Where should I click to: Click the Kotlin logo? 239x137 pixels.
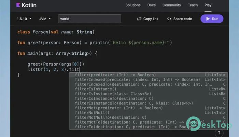26,5
